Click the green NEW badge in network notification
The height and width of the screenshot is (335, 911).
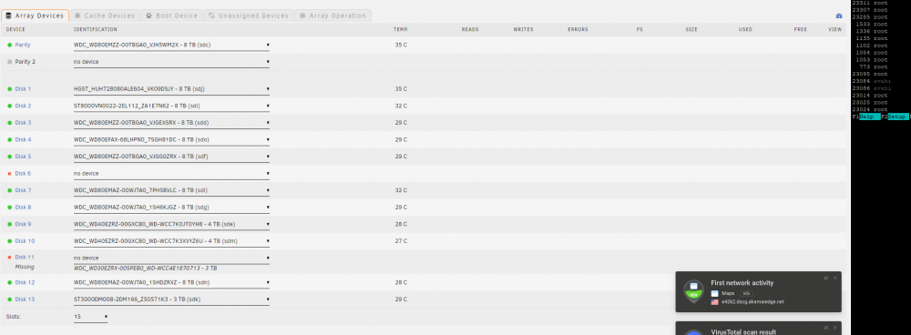[693, 292]
